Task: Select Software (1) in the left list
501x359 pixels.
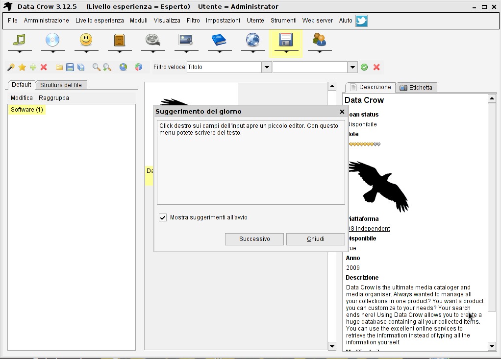Action: 27,110
